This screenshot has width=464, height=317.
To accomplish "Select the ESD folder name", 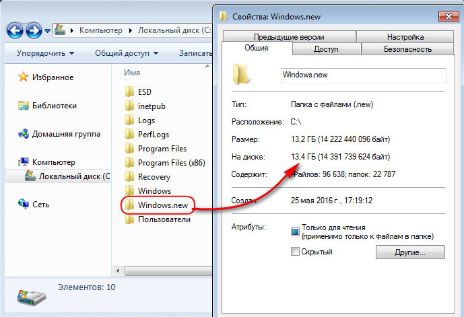I will 145,92.
